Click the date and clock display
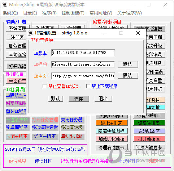 (45, 149)
